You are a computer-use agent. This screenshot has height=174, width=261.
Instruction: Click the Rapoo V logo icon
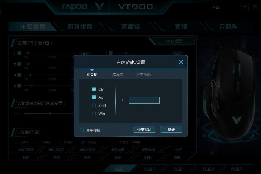(x=100, y=6)
